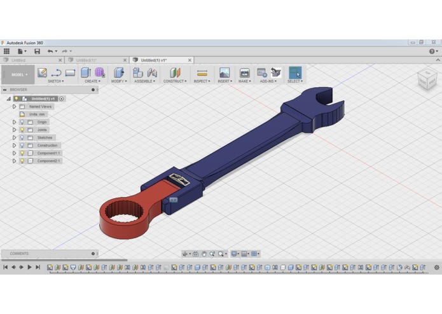Open the MODEL workspace dropdown

[x=18, y=74]
